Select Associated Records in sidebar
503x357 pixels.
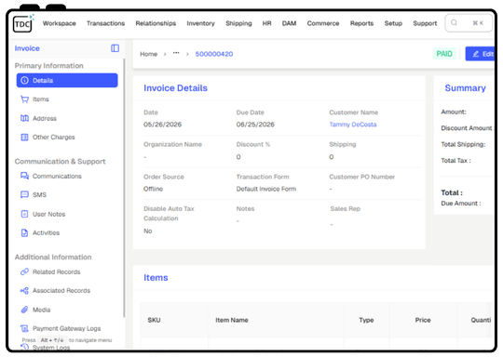(x=67, y=291)
